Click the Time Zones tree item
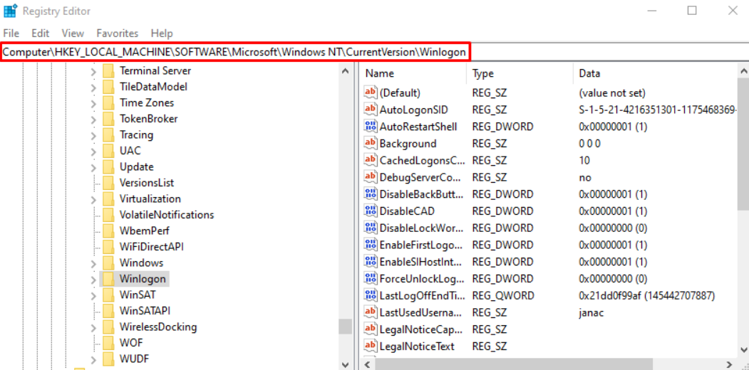 click(x=147, y=103)
